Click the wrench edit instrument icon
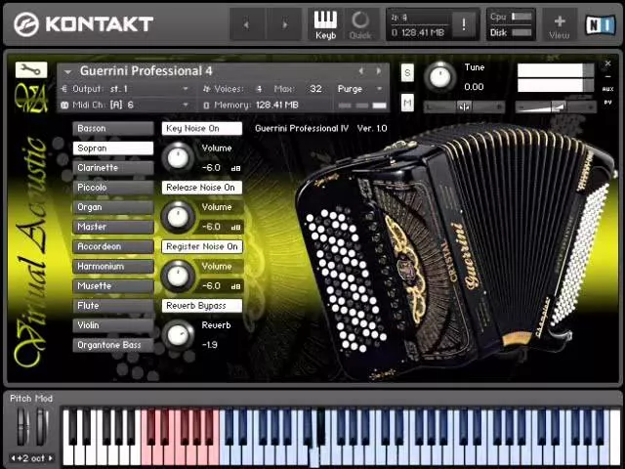This screenshot has height=469, width=625. 30,69
